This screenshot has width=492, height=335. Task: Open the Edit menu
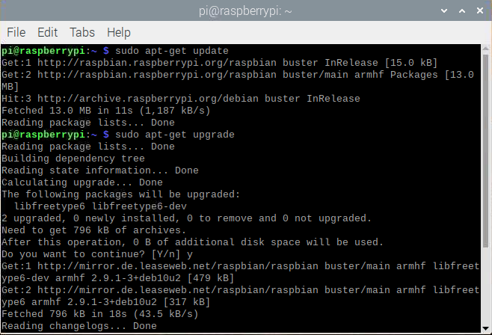point(47,32)
